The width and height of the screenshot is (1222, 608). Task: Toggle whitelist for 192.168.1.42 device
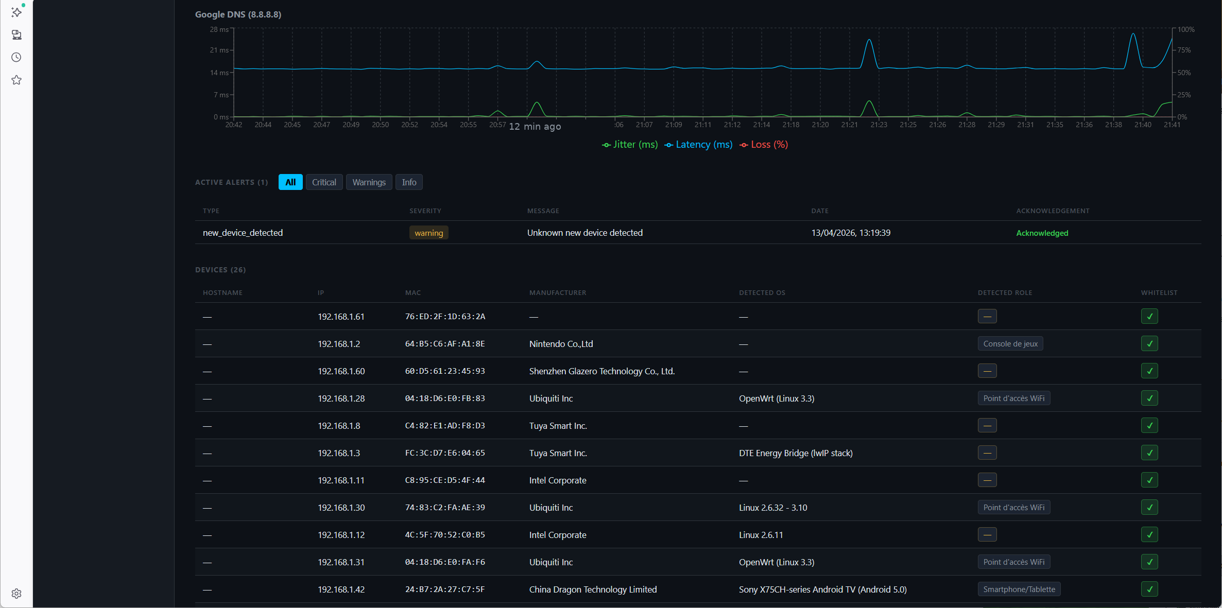1149,589
